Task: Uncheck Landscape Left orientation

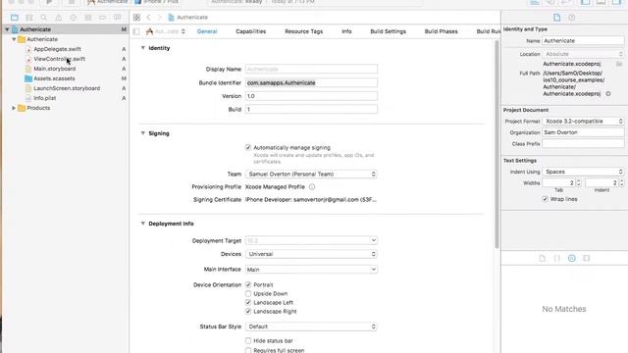Action: [248, 303]
